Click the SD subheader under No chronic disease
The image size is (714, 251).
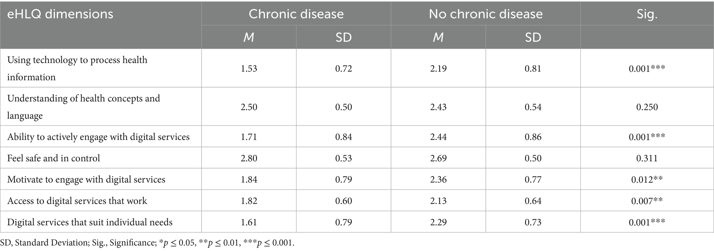click(x=533, y=37)
